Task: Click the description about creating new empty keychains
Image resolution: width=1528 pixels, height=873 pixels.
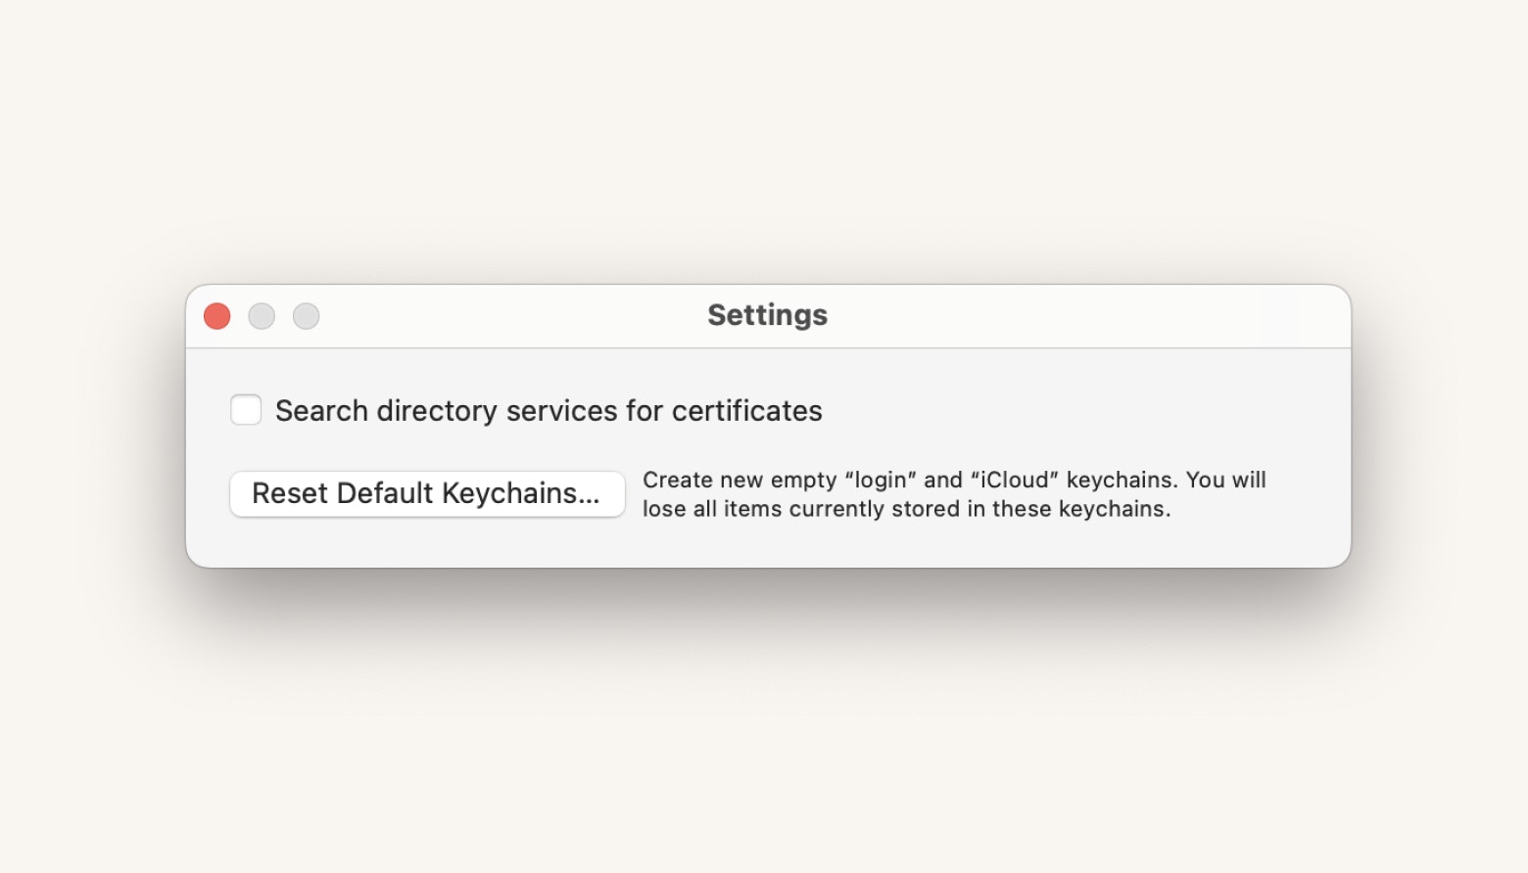Action: (x=954, y=494)
